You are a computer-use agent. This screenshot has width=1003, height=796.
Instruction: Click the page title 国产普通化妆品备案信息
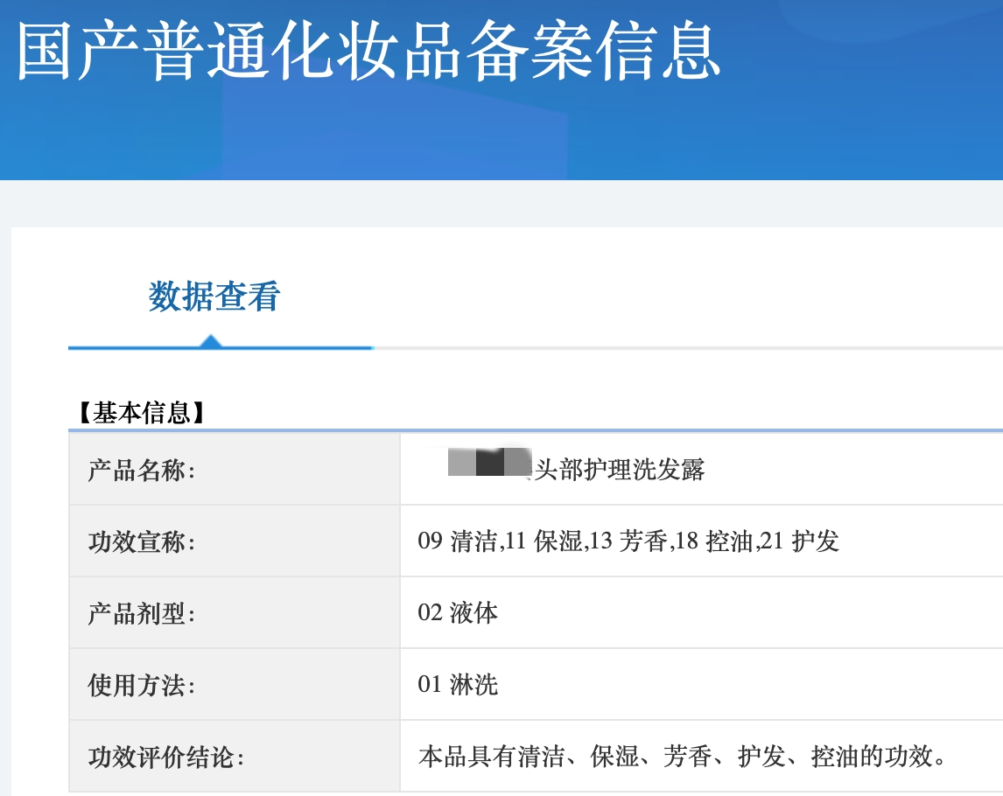(x=368, y=52)
